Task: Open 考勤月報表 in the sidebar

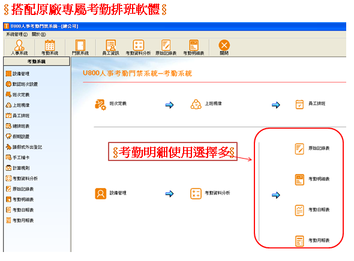Action: (20, 220)
